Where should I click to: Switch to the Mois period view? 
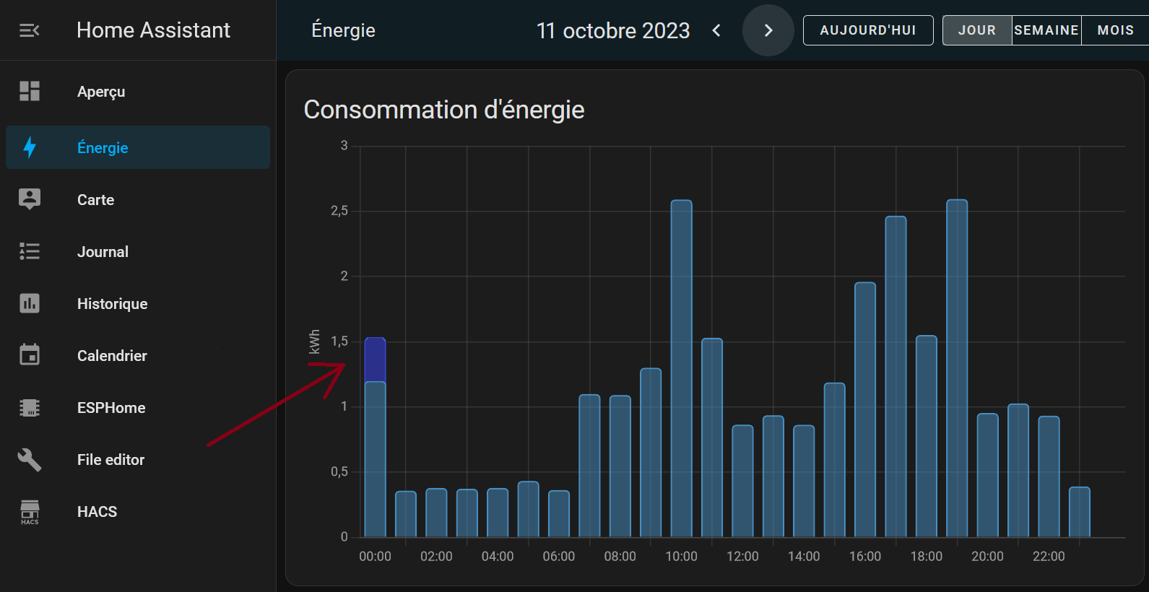point(1114,30)
